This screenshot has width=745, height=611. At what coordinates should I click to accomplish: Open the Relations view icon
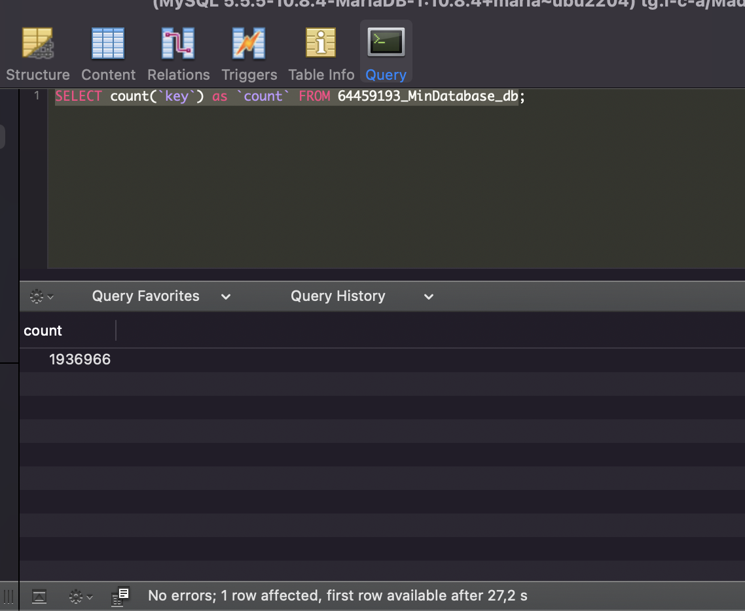tap(177, 52)
